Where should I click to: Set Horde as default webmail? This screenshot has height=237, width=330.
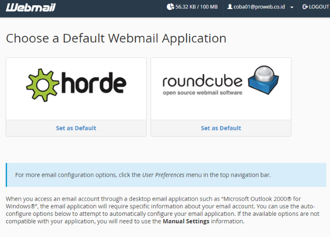coord(76,128)
